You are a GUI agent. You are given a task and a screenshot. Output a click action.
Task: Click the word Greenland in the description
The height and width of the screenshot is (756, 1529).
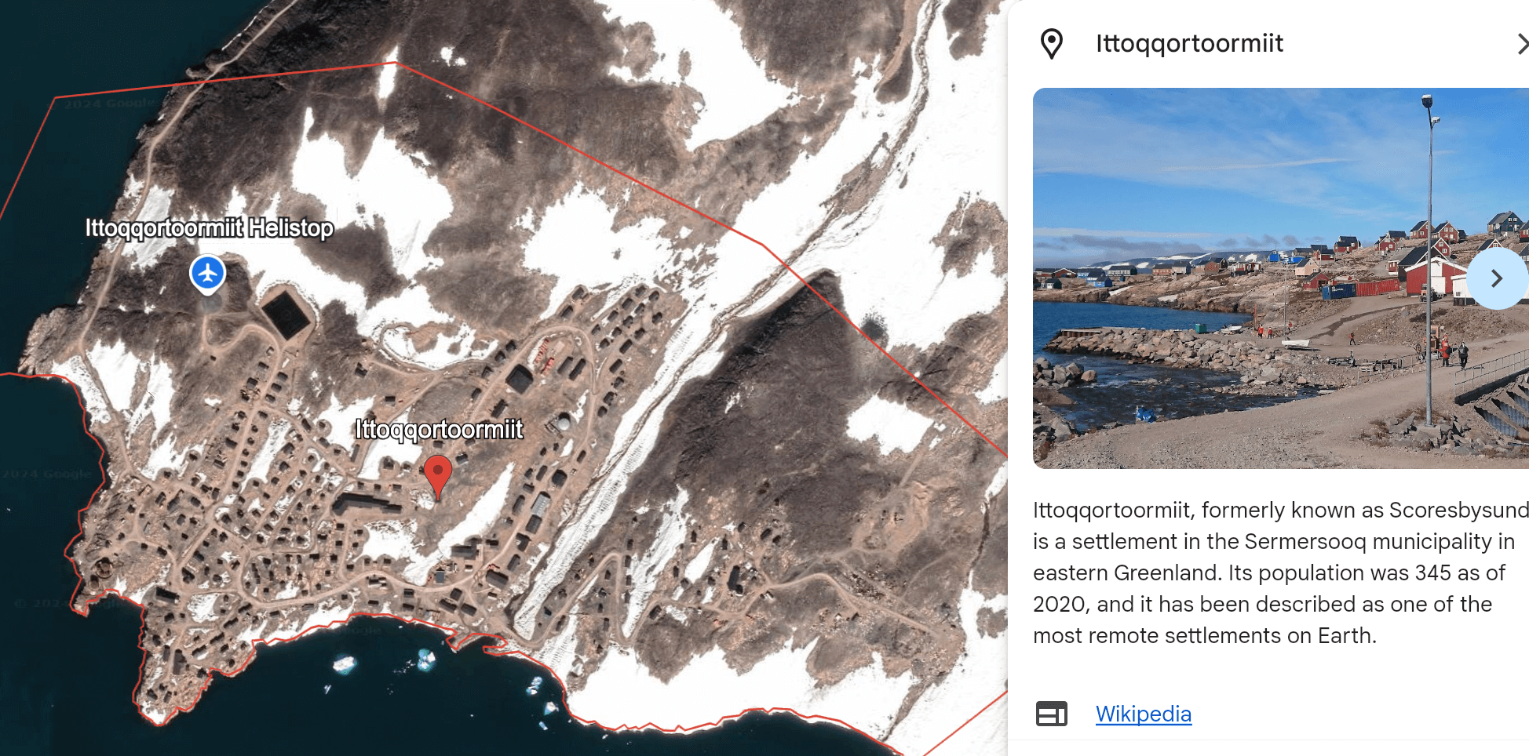pyautogui.click(x=1167, y=572)
